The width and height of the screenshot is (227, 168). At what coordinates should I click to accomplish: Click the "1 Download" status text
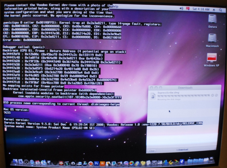pos(182,150)
